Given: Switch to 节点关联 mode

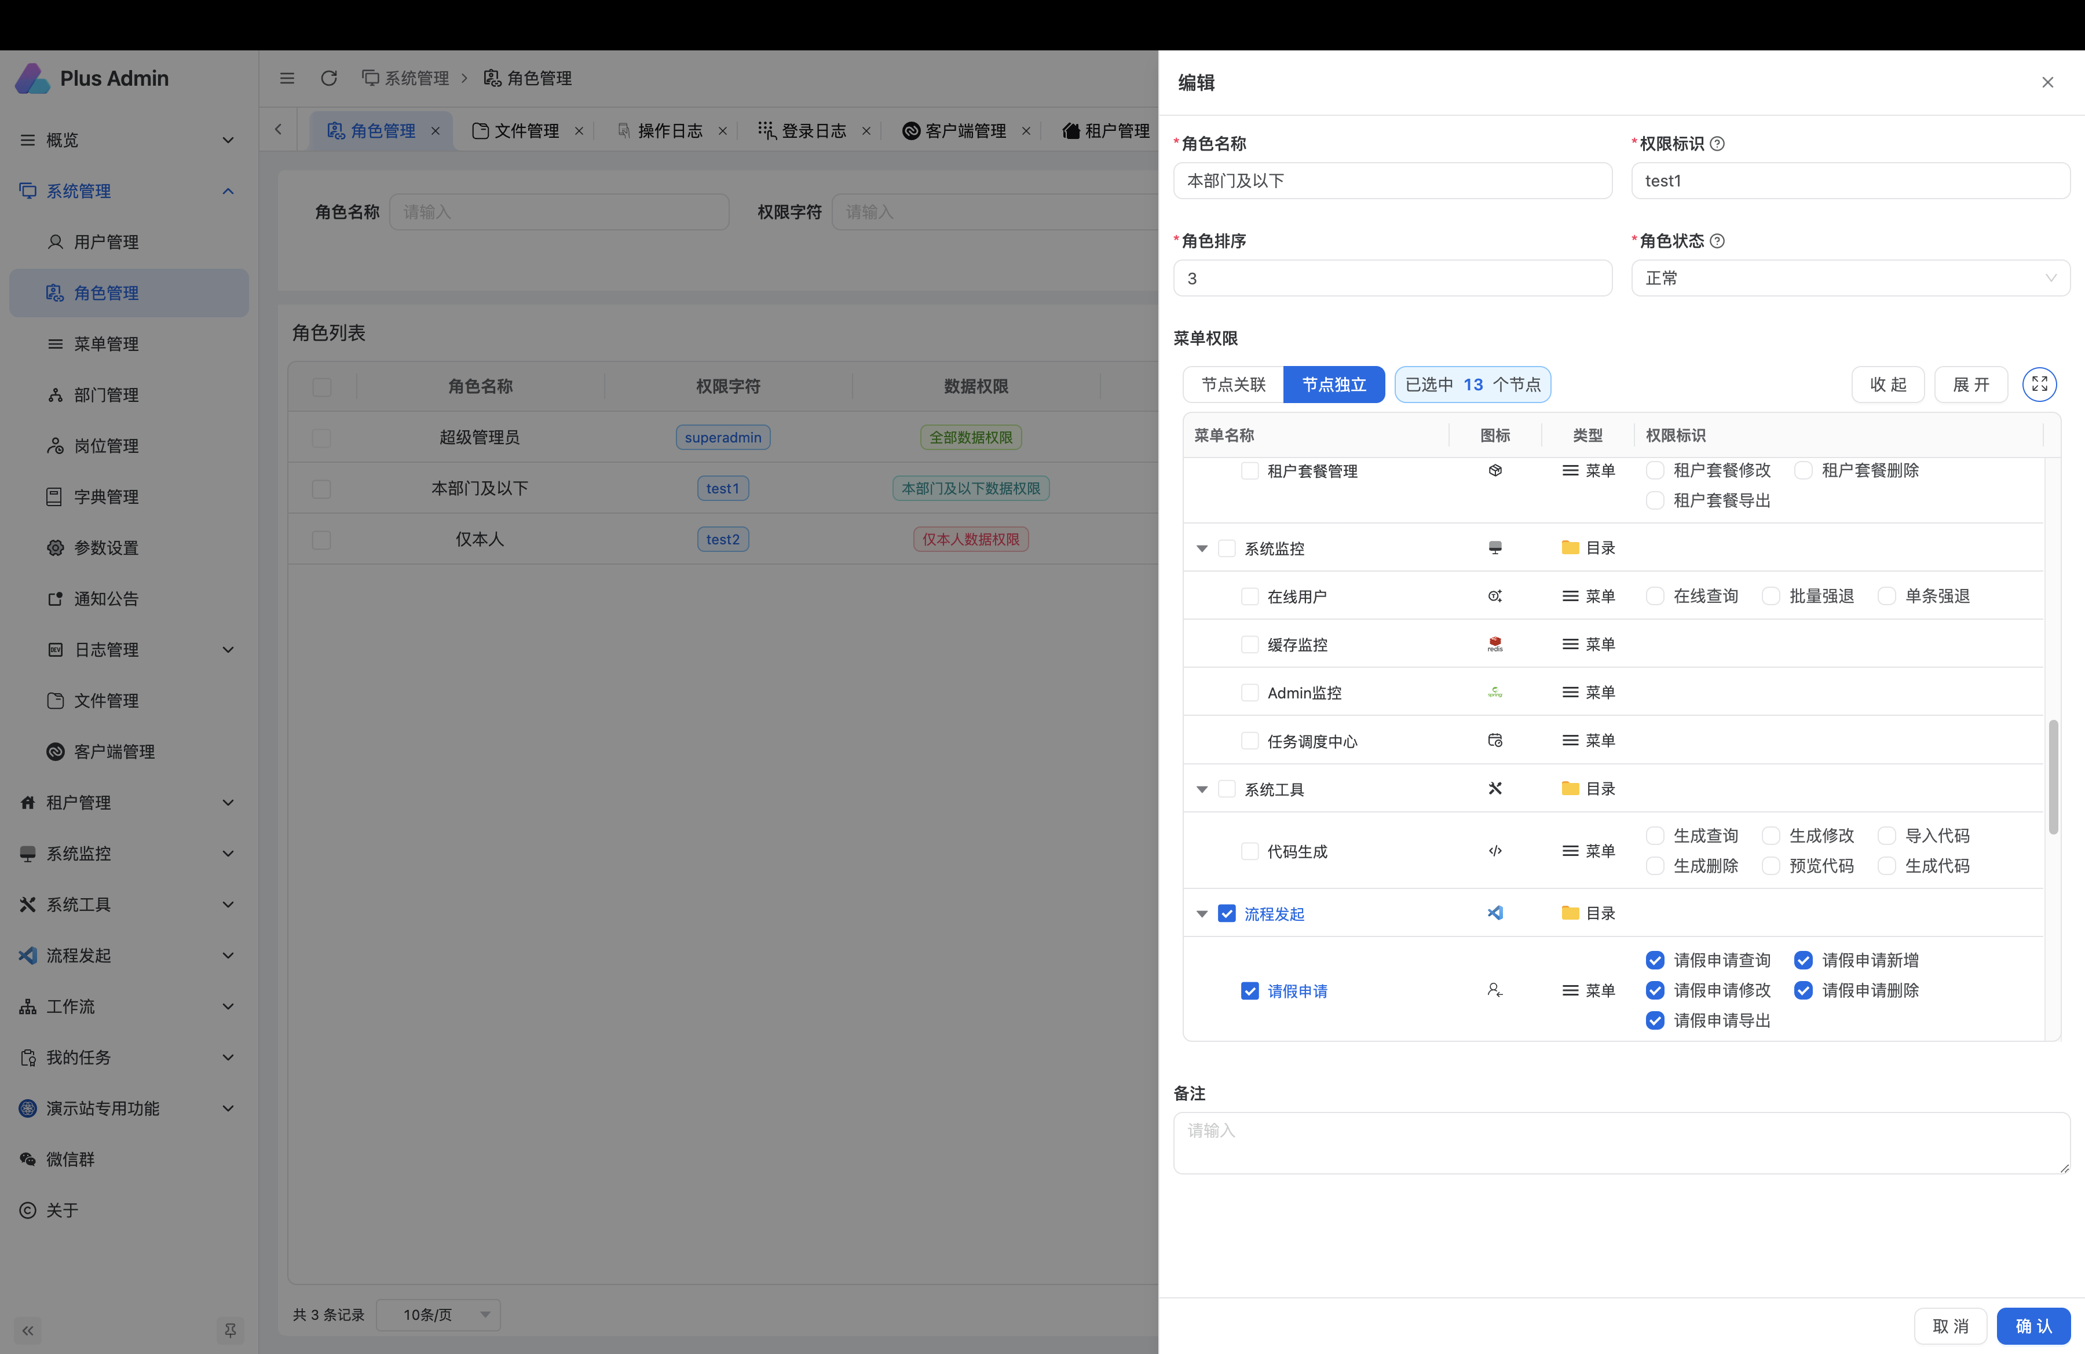Looking at the screenshot, I should 1232,385.
